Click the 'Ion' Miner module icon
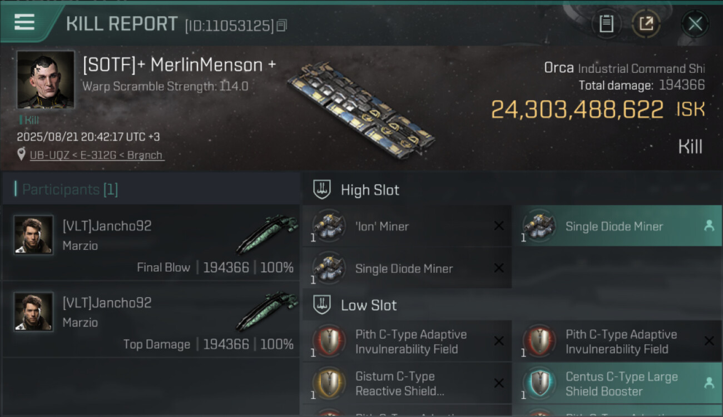 click(329, 226)
